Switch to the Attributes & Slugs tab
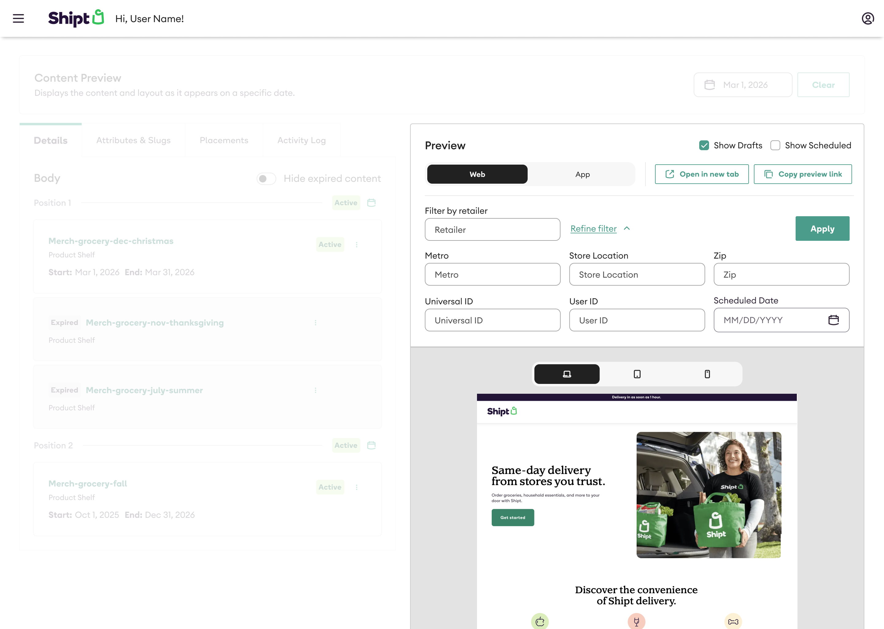The width and height of the screenshot is (884, 629). (x=134, y=140)
